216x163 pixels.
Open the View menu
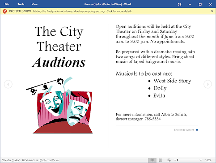34,4
